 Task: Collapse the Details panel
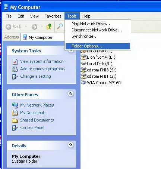click(71, 145)
